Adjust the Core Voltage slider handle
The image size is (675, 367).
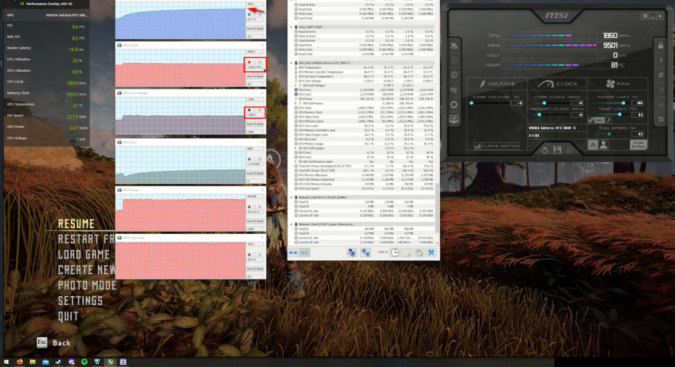[472, 103]
